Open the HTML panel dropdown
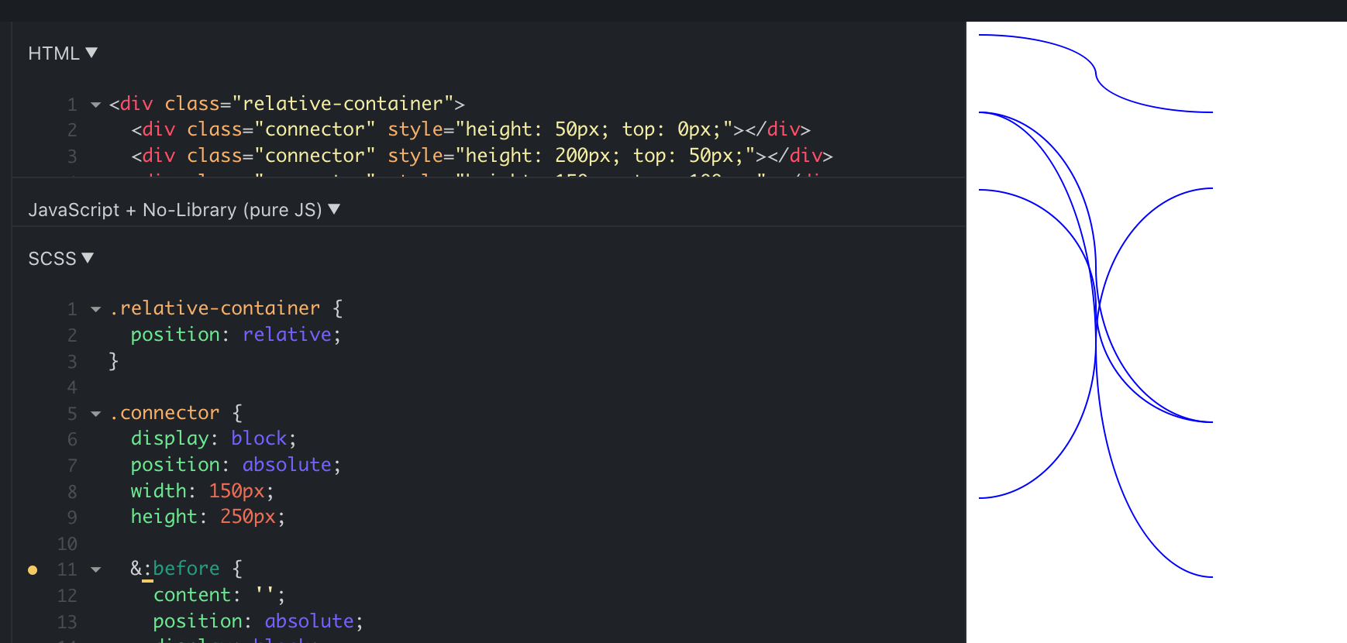 [63, 53]
